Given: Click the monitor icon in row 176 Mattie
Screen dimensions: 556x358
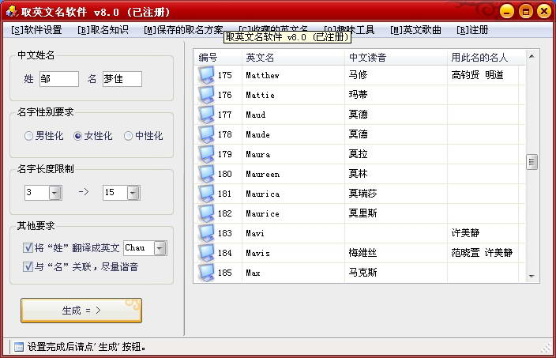Looking at the screenshot, I should coord(206,95).
